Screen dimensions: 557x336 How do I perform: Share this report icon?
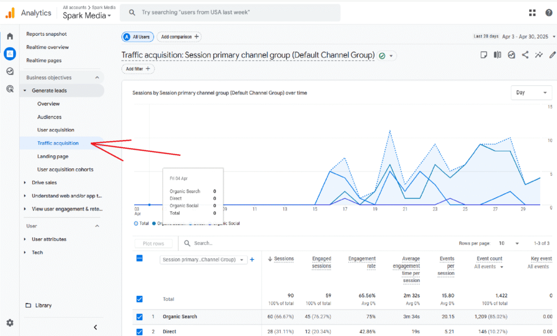[x=525, y=55]
